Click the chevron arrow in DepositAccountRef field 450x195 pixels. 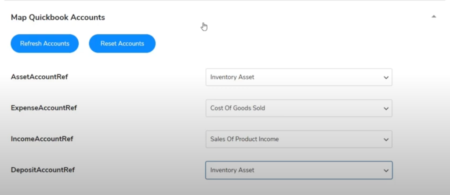pos(386,170)
